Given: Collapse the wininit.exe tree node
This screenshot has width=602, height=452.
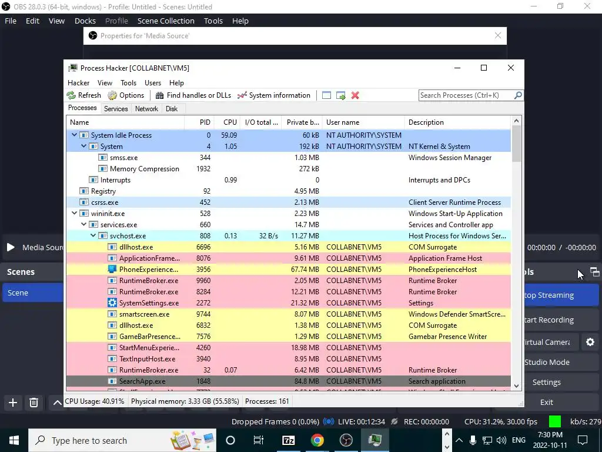Looking at the screenshot, I should (x=74, y=213).
